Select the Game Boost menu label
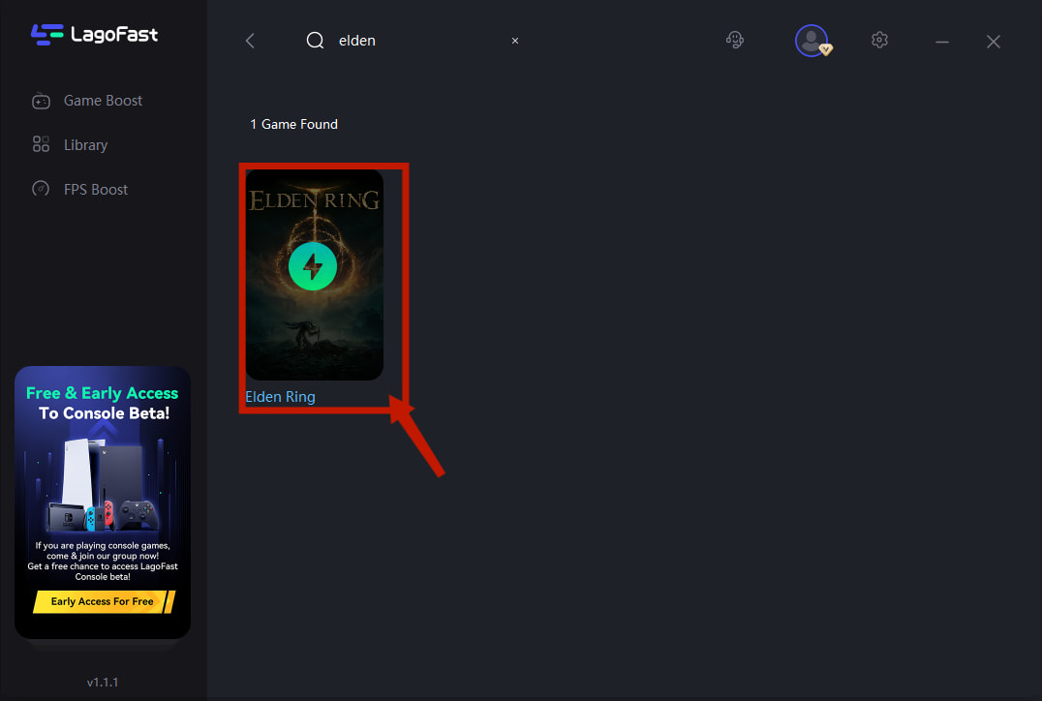Image resolution: width=1042 pixels, height=701 pixels. pos(103,101)
